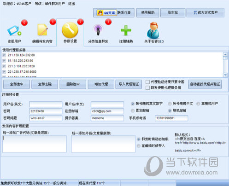
Task: Go to 到主站
Action: pos(173,13)
